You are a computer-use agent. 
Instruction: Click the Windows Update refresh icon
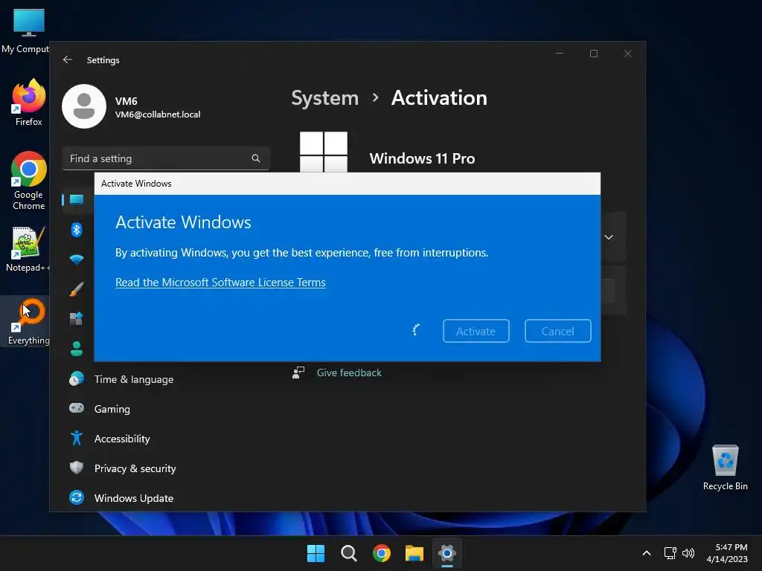(x=77, y=497)
